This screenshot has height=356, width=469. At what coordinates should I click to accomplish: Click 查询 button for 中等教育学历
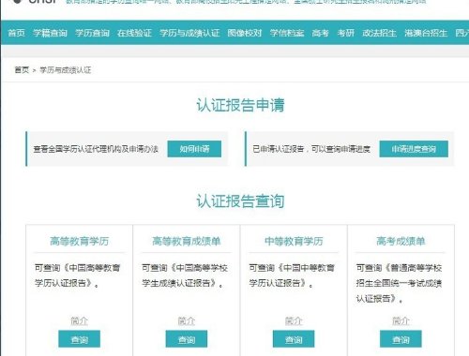pos(294,339)
